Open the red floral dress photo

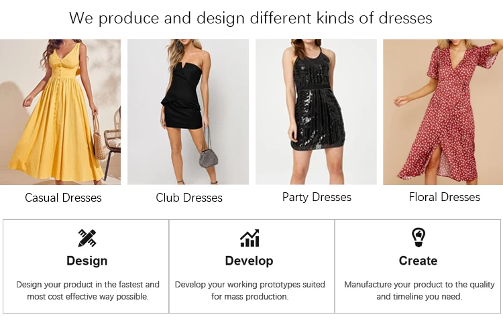(x=443, y=112)
